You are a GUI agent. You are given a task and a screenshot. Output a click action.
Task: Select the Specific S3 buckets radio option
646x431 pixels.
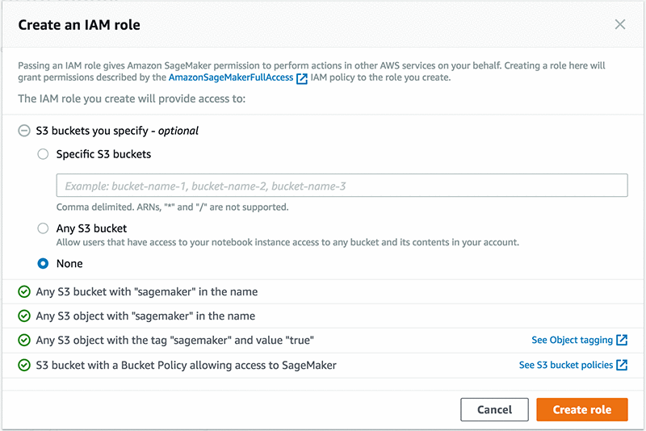point(44,154)
